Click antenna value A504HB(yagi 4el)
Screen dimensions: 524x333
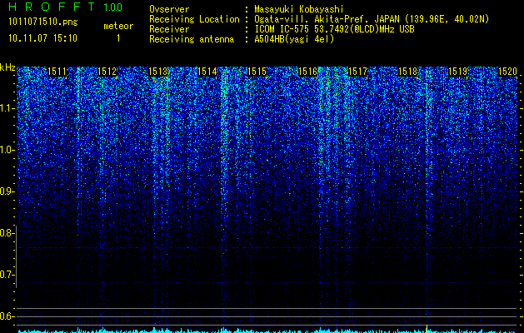coord(294,39)
